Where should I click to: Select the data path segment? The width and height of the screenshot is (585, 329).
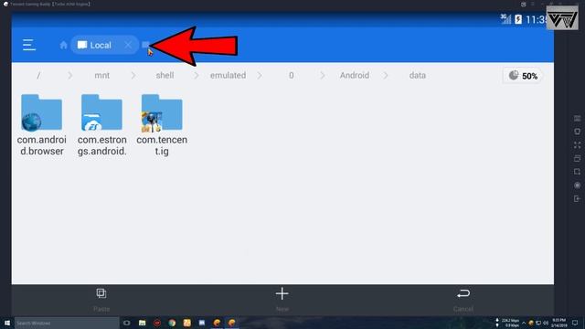click(418, 75)
